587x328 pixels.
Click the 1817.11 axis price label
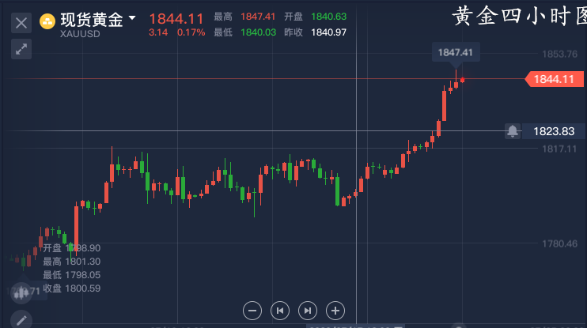tap(559, 149)
